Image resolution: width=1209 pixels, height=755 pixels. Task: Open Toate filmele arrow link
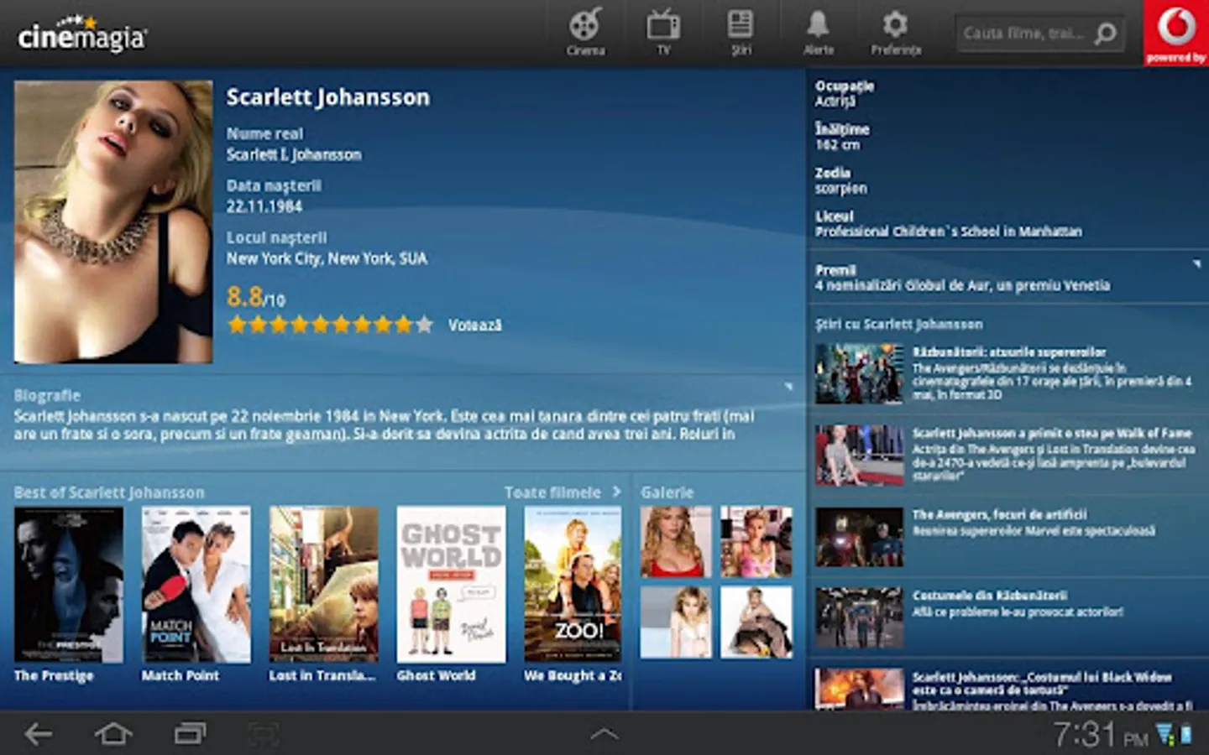coord(563,492)
